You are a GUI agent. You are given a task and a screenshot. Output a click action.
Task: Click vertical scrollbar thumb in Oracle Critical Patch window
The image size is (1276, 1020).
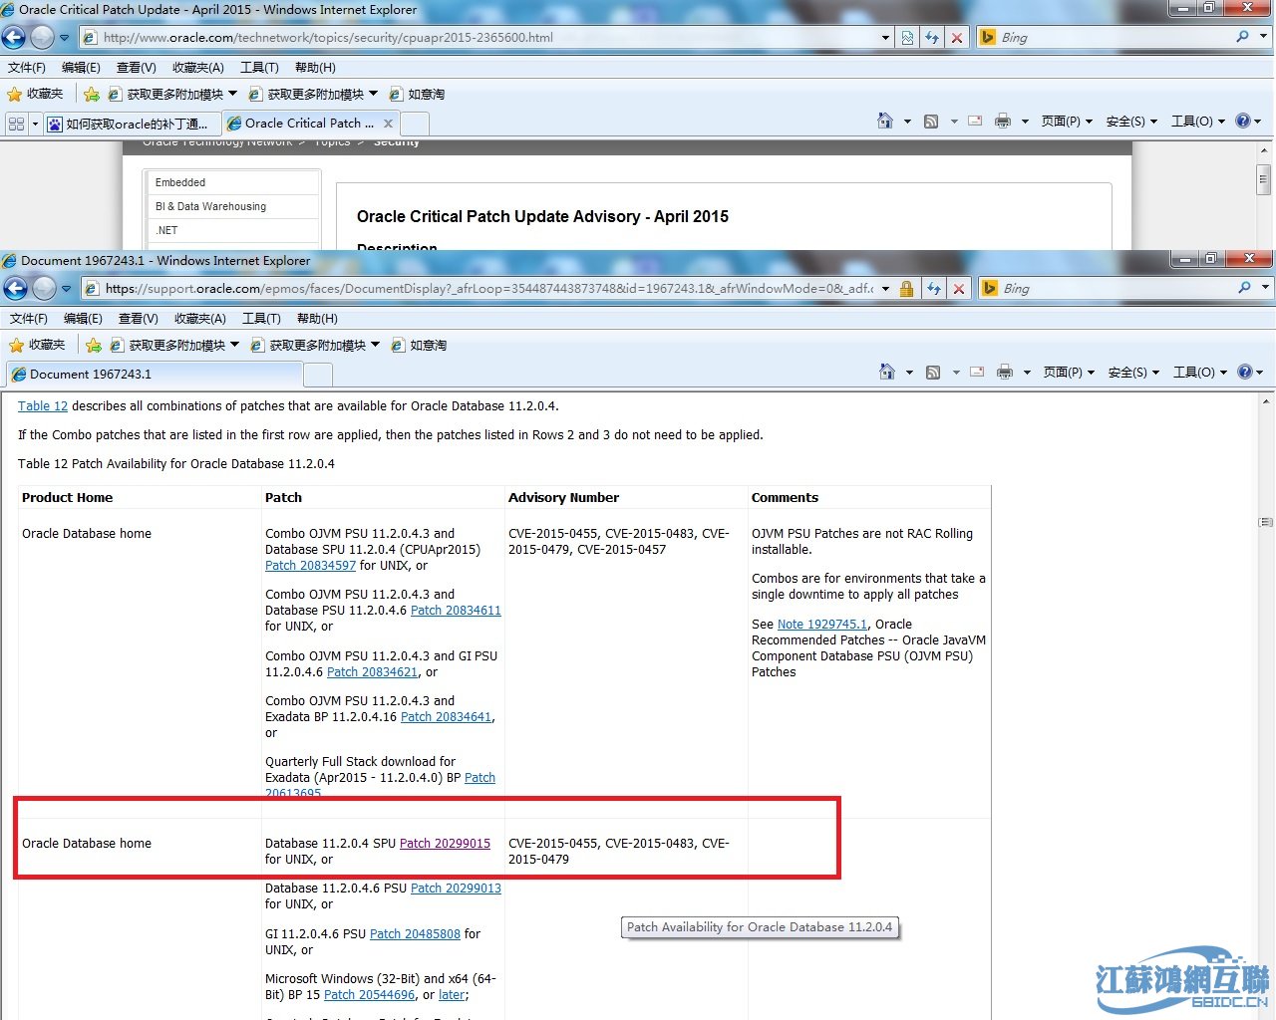pos(1264,180)
